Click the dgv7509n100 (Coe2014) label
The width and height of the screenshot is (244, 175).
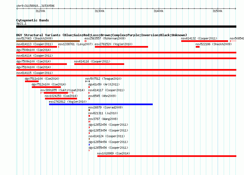point(34,61)
